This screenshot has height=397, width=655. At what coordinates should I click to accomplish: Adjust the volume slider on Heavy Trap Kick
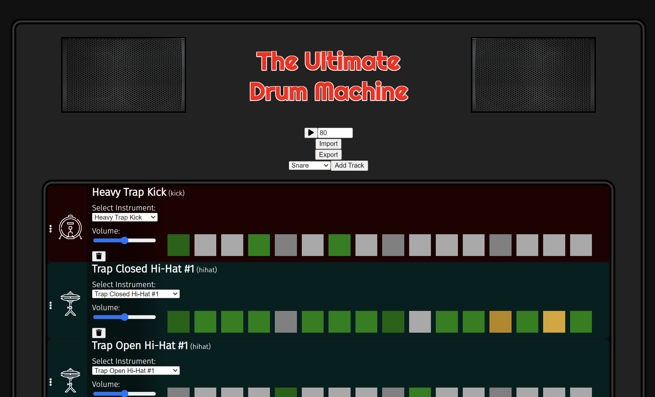click(x=125, y=240)
